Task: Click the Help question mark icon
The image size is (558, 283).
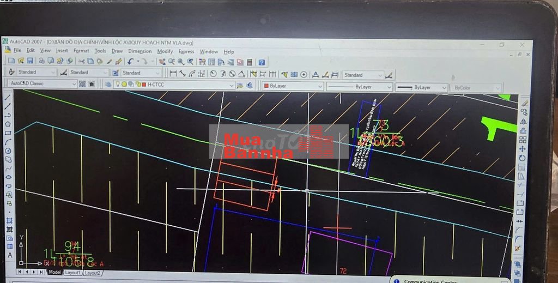Action: point(262,63)
